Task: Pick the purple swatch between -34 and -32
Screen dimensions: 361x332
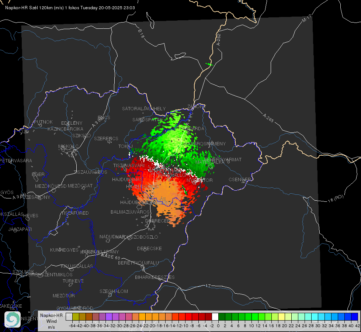Action: pyautogui.click(x=109, y=317)
